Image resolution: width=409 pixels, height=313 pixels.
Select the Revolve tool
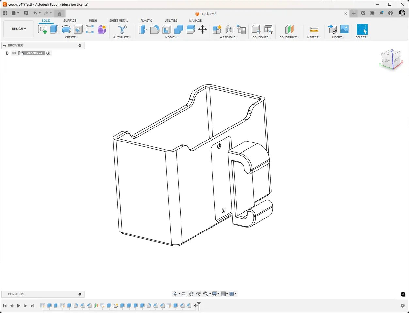coord(66,29)
